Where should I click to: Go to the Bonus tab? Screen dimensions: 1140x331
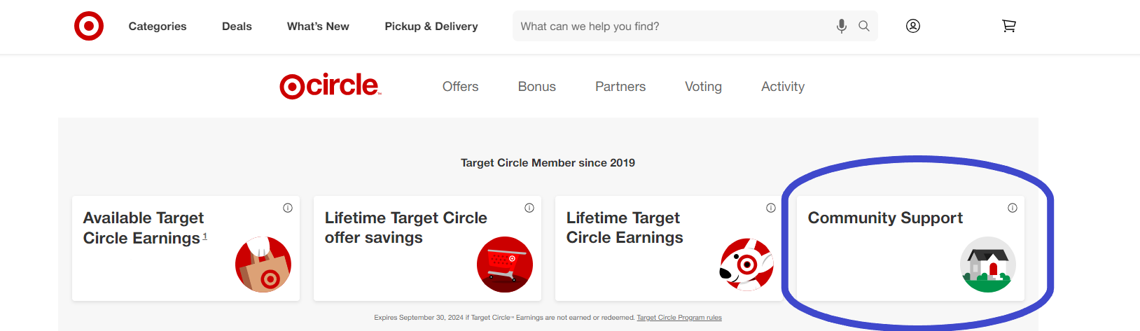coord(537,87)
